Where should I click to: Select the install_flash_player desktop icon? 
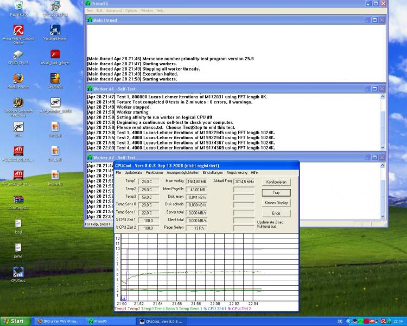tap(55, 54)
